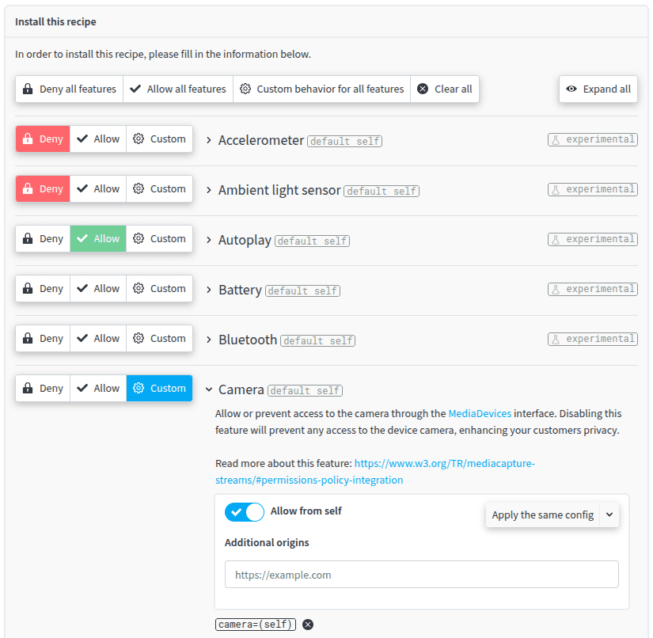Deny the Bluetooth feature
This screenshot has height=638, width=653.
point(43,338)
